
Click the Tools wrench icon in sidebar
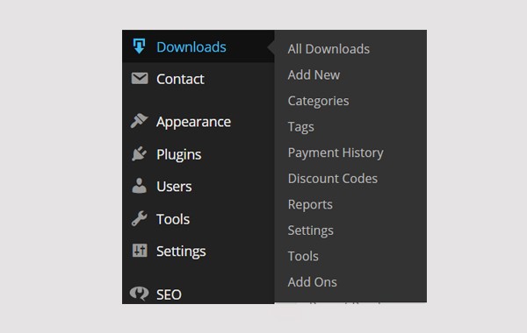tap(139, 219)
